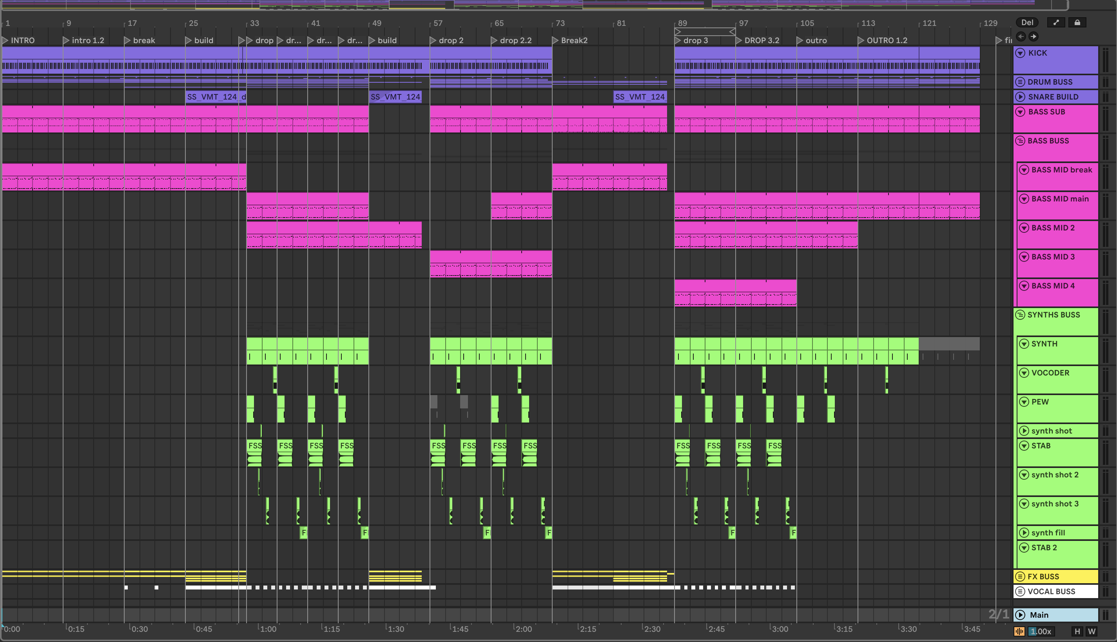Expand the Main track fold arrow
The height and width of the screenshot is (642, 1117).
[1020, 615]
